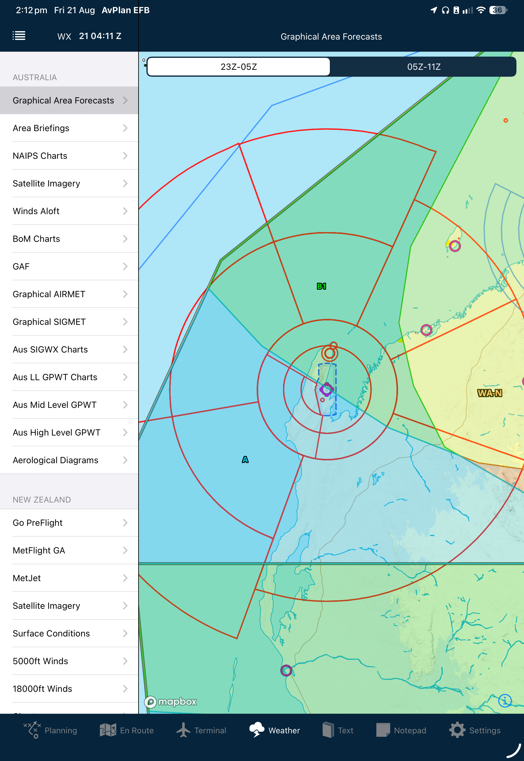This screenshot has height=761, width=524.
Task: Open Winds Aloft
Action: 69,211
